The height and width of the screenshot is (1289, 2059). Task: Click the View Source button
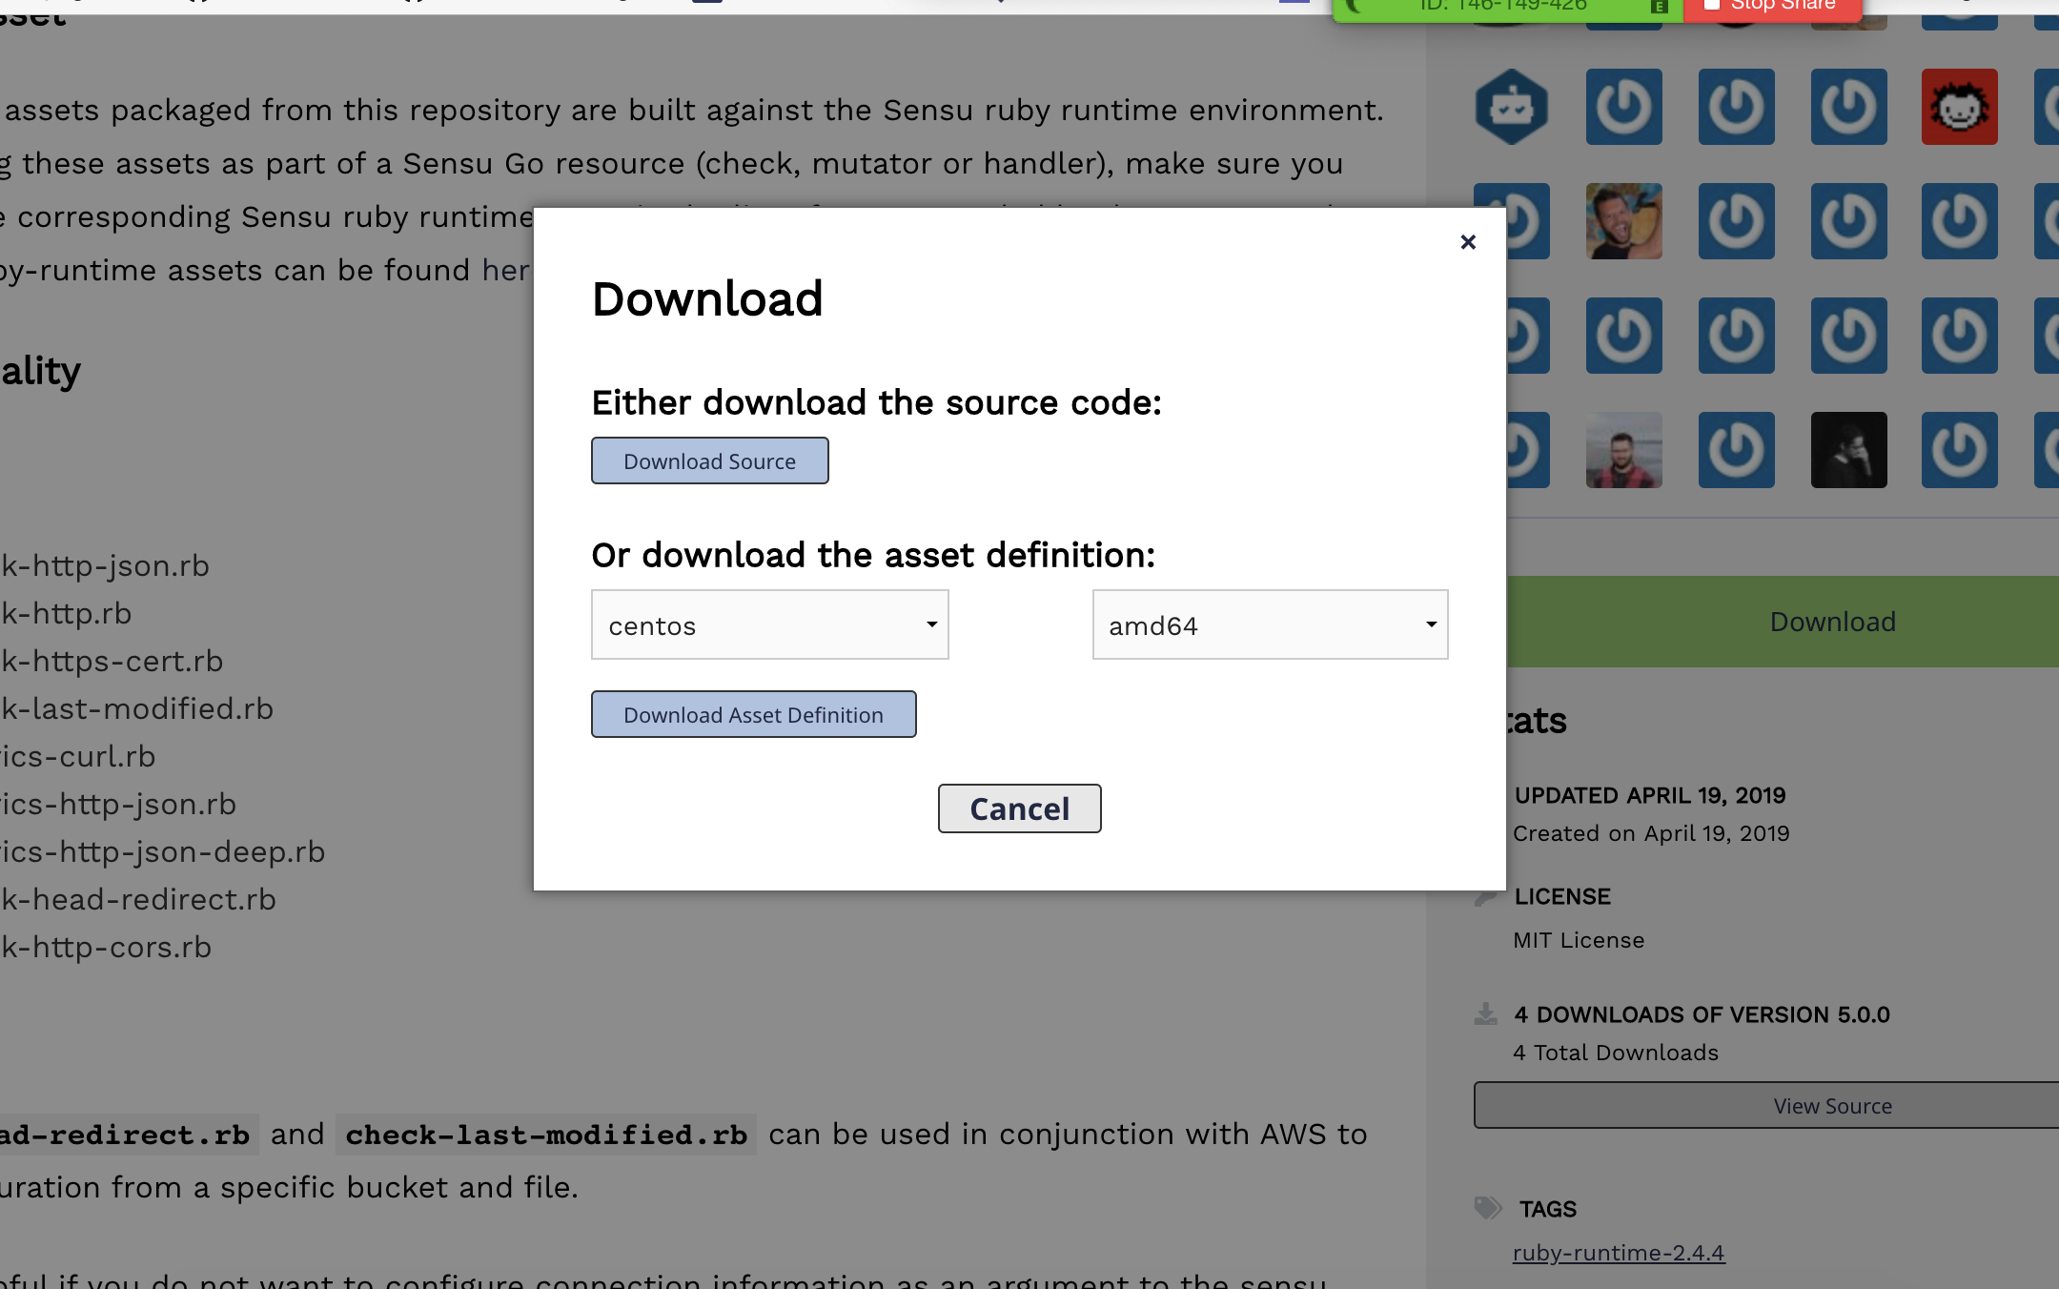pos(1830,1105)
